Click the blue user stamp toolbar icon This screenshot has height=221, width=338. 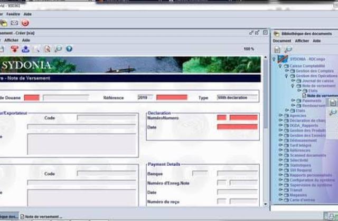(x=26, y=49)
